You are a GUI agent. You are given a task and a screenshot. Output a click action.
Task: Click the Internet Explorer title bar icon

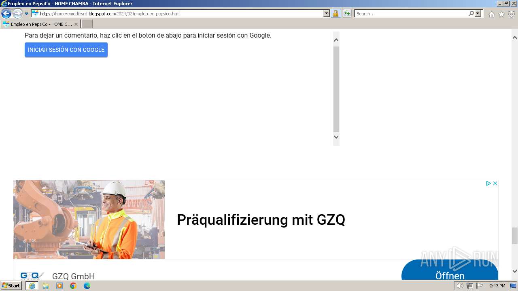pos(4,4)
